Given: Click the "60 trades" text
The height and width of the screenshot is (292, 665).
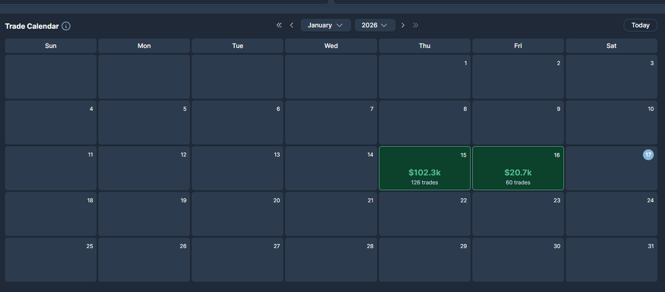Looking at the screenshot, I should click(x=518, y=182).
